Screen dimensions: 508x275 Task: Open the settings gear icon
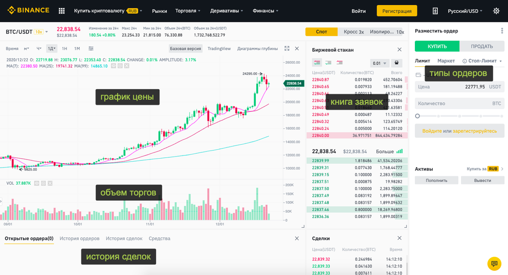click(495, 11)
